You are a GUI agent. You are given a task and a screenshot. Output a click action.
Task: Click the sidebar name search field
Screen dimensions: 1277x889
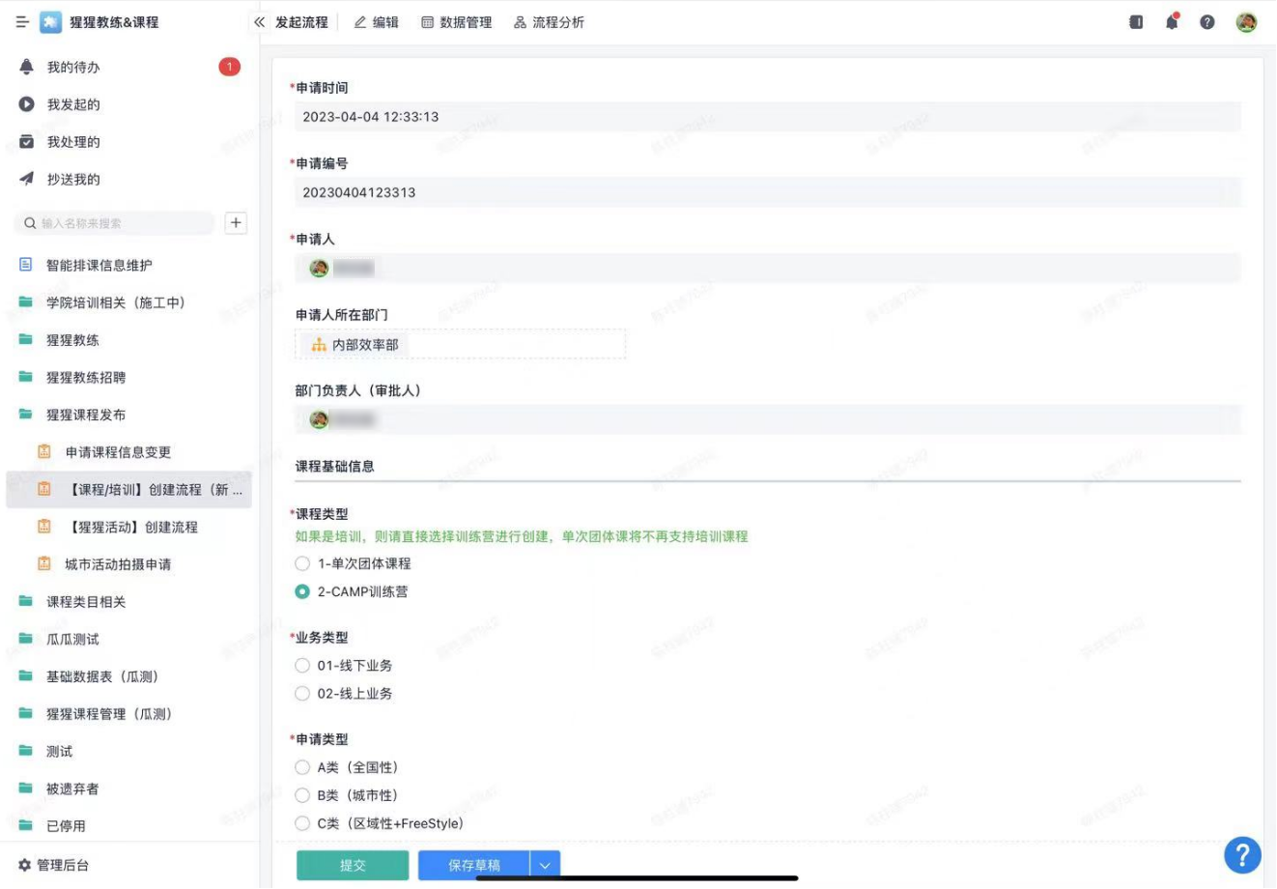121,223
